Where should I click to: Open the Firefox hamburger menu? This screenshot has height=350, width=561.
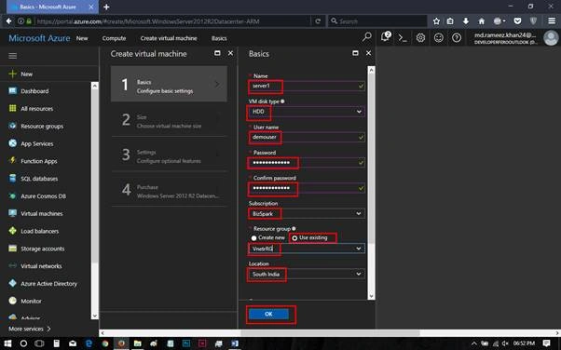coord(552,21)
